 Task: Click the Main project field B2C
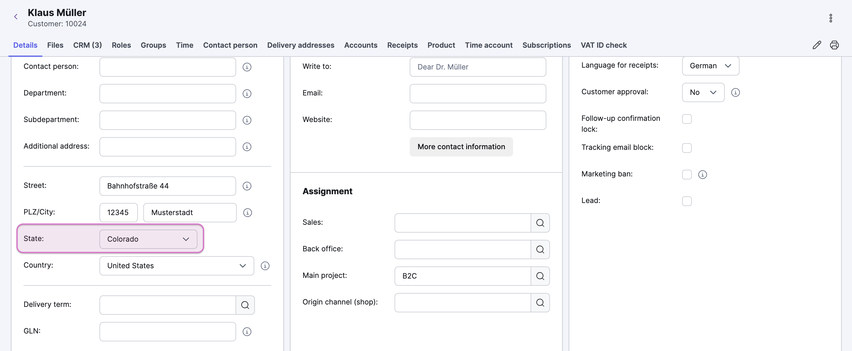(463, 276)
